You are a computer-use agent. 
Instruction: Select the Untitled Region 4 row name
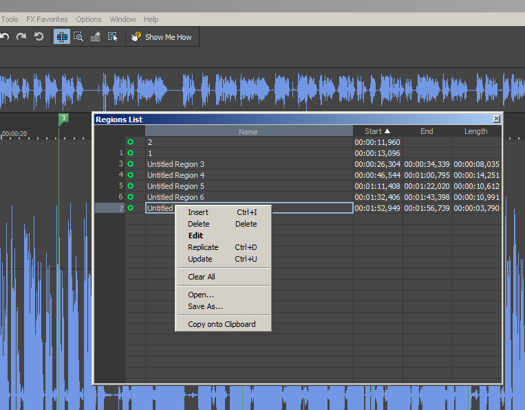175,175
